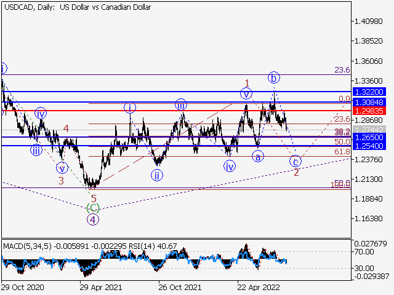Click circled iv label beside the circled a
Screen dimensions: 394x295
click(x=230, y=167)
